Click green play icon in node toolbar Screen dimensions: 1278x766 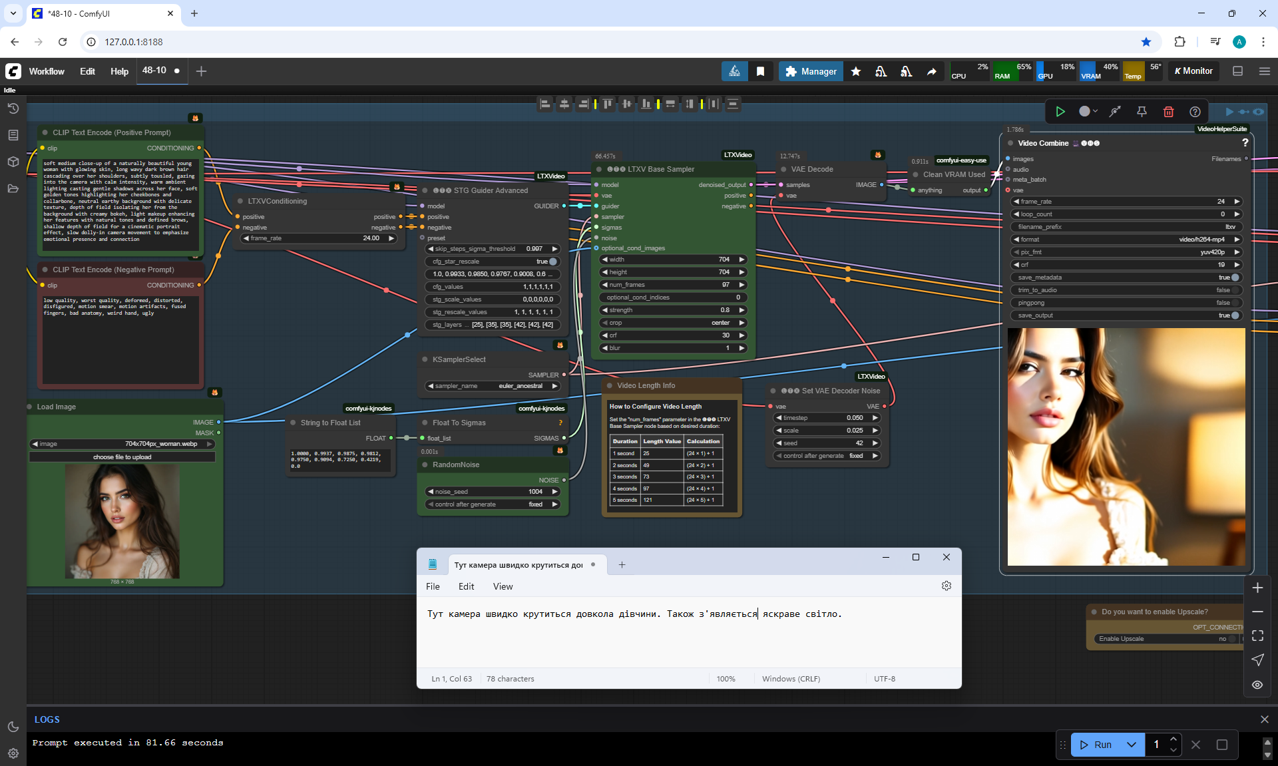tap(1060, 112)
